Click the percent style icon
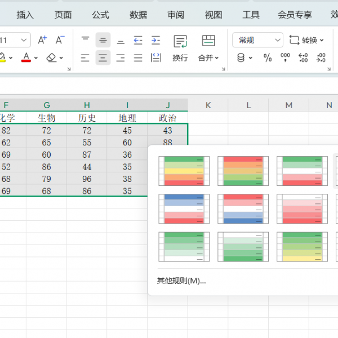This screenshot has width=338, height=338. click(268, 57)
